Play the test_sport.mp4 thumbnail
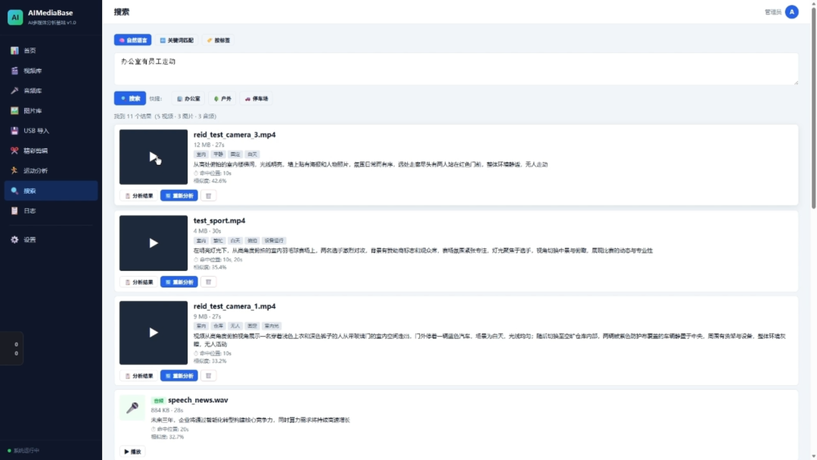Image resolution: width=817 pixels, height=460 pixels. coord(153,244)
